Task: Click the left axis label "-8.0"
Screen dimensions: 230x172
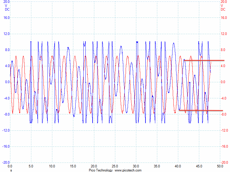Action: coord(7,114)
